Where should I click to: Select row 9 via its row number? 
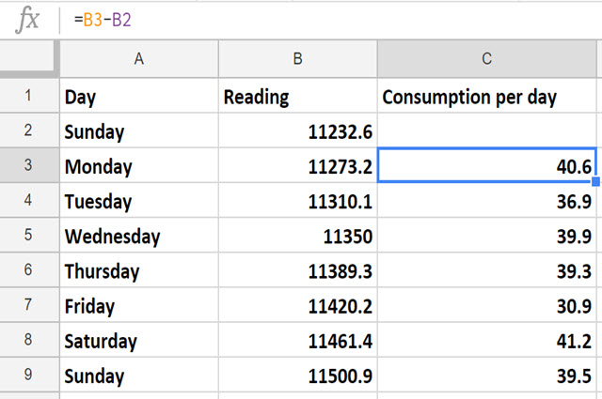point(28,376)
